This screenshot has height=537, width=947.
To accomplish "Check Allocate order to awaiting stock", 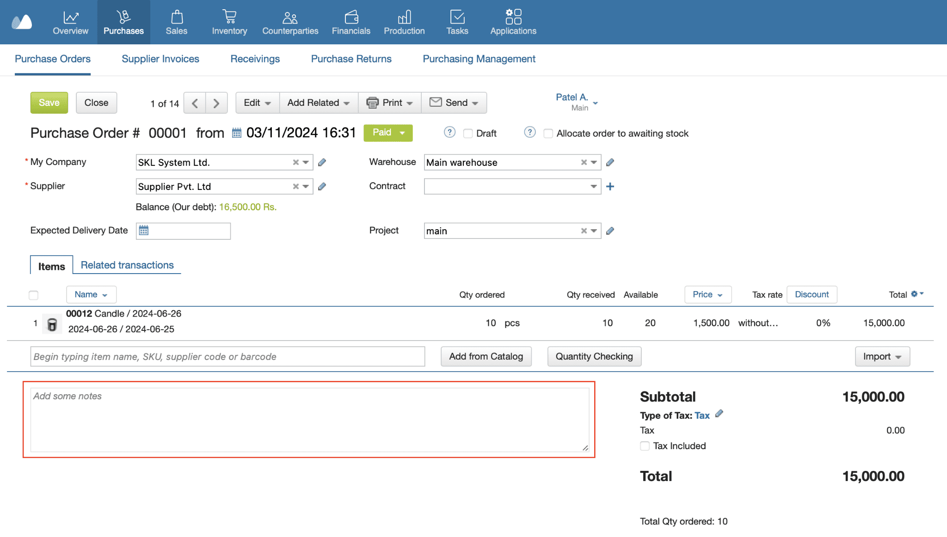I will (x=548, y=134).
